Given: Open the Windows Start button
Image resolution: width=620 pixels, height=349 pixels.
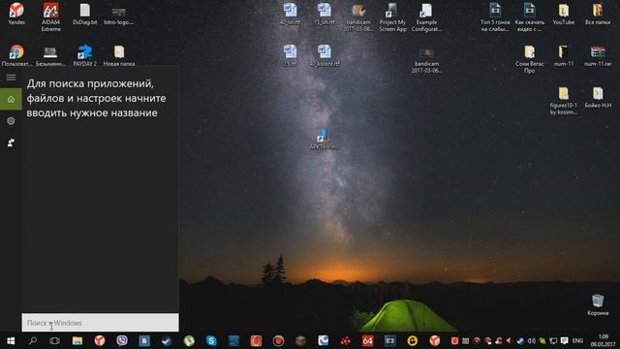Looking at the screenshot, I should 11,340.
